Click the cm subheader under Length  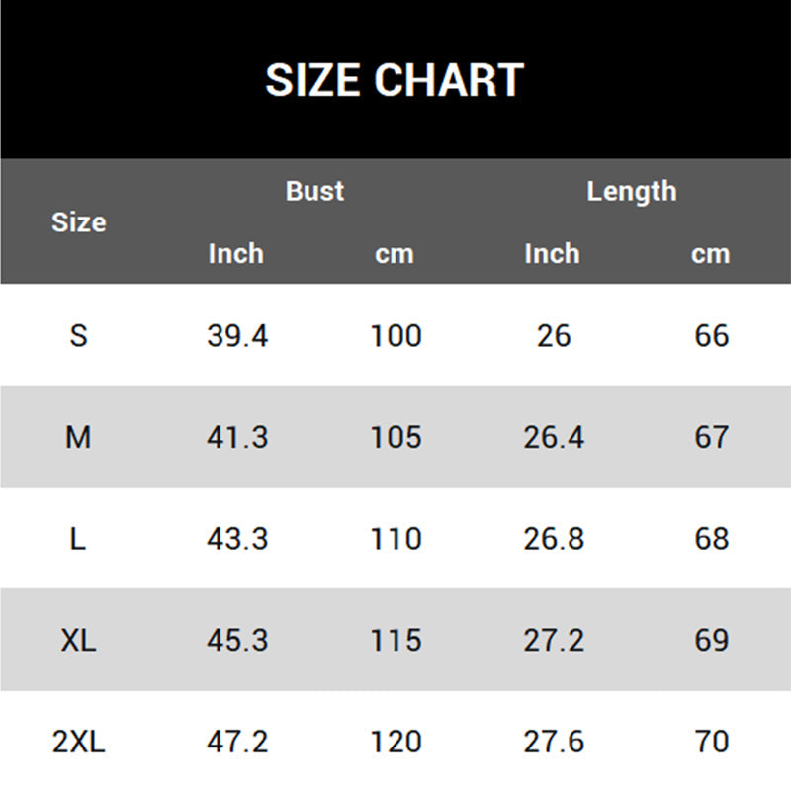pos(710,254)
